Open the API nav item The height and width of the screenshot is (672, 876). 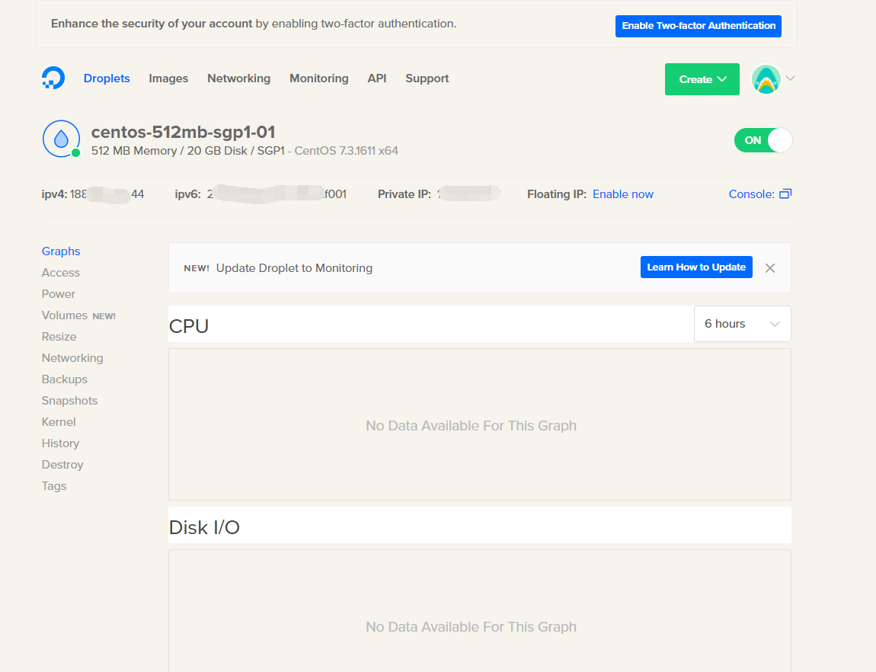377,78
